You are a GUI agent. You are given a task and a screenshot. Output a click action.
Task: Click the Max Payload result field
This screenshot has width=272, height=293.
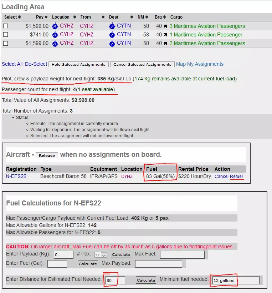pos(159,264)
